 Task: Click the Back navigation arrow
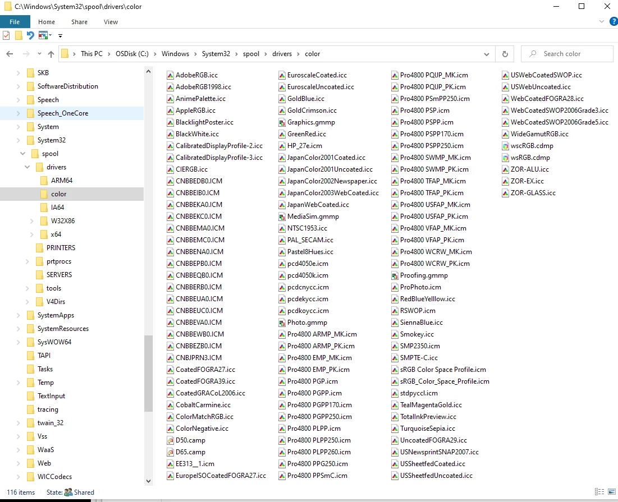pos(10,54)
